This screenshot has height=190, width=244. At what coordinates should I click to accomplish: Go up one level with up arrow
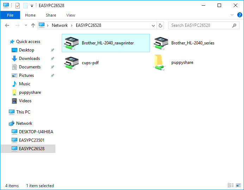coord(33,25)
